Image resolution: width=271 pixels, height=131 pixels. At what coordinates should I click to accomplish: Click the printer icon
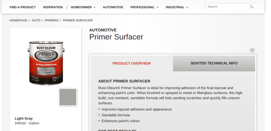click(252, 50)
